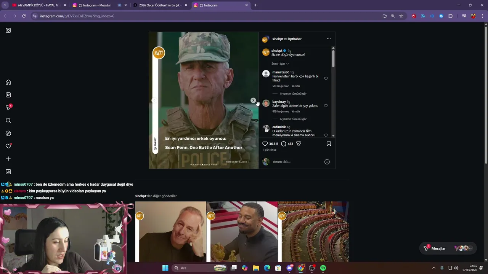This screenshot has height=274, width=488.
Task: Like the sinebpt post with heart icon
Action: coord(265,144)
